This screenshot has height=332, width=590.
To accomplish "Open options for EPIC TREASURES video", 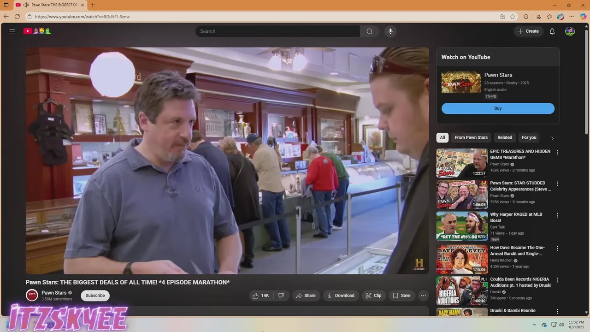I will 557,152.
